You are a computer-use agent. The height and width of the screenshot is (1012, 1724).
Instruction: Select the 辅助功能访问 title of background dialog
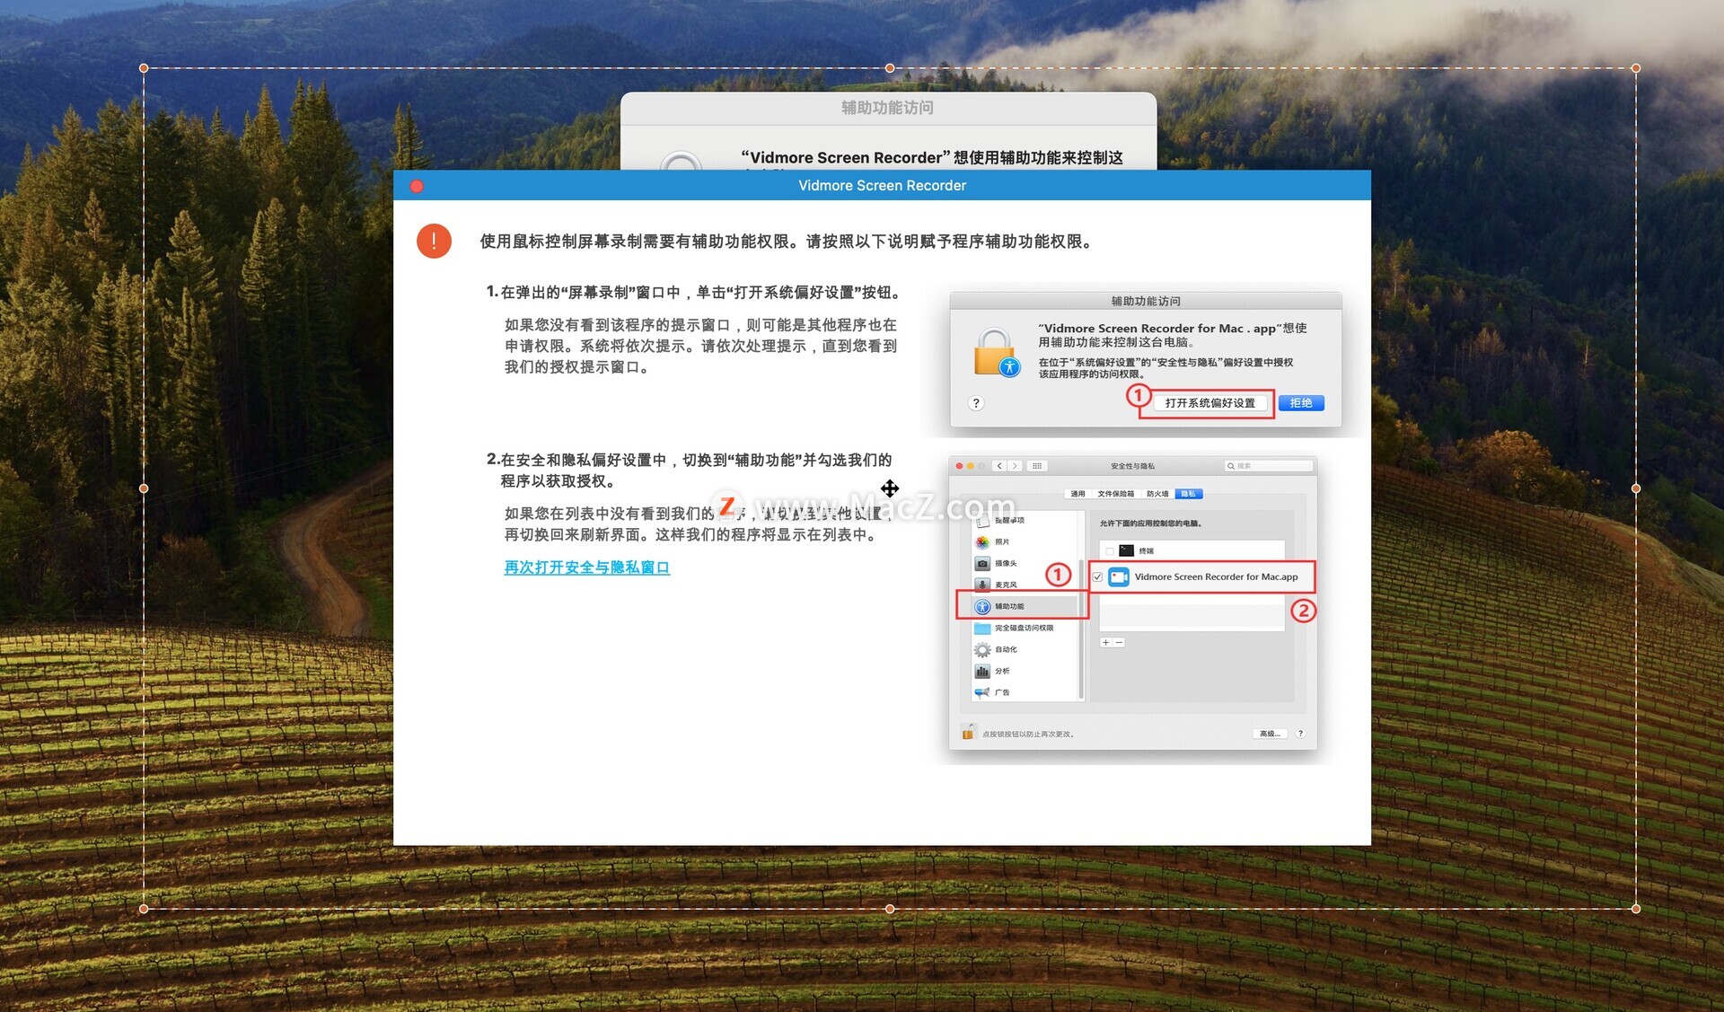[x=887, y=108]
